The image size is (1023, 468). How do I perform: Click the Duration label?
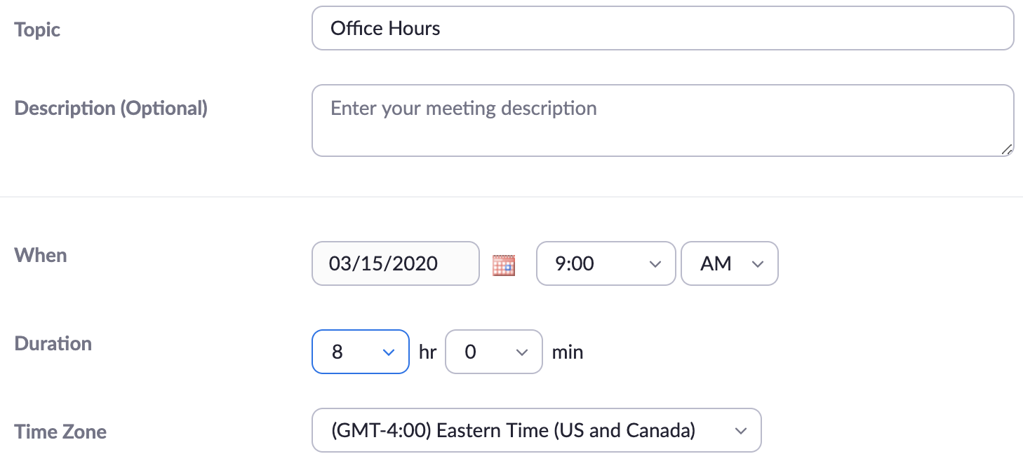tap(53, 344)
